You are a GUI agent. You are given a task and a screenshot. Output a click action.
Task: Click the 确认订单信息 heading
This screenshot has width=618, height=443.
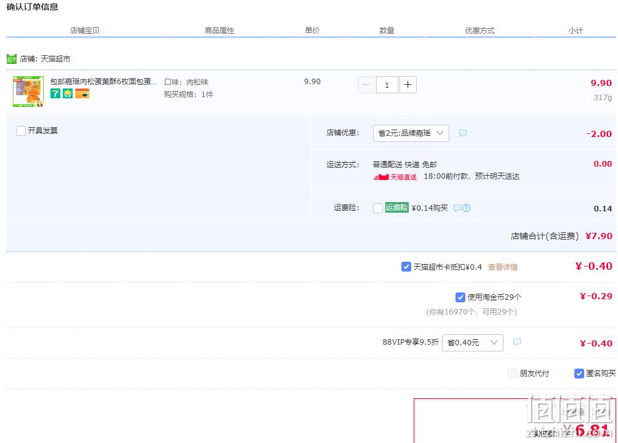click(33, 7)
